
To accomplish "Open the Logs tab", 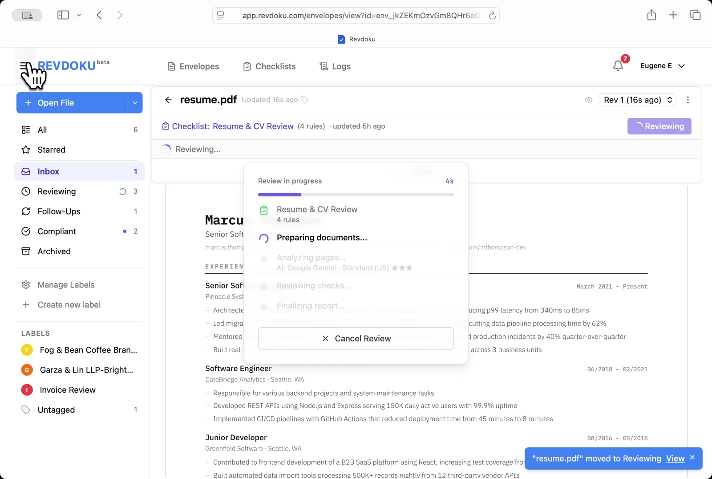I will pos(335,66).
